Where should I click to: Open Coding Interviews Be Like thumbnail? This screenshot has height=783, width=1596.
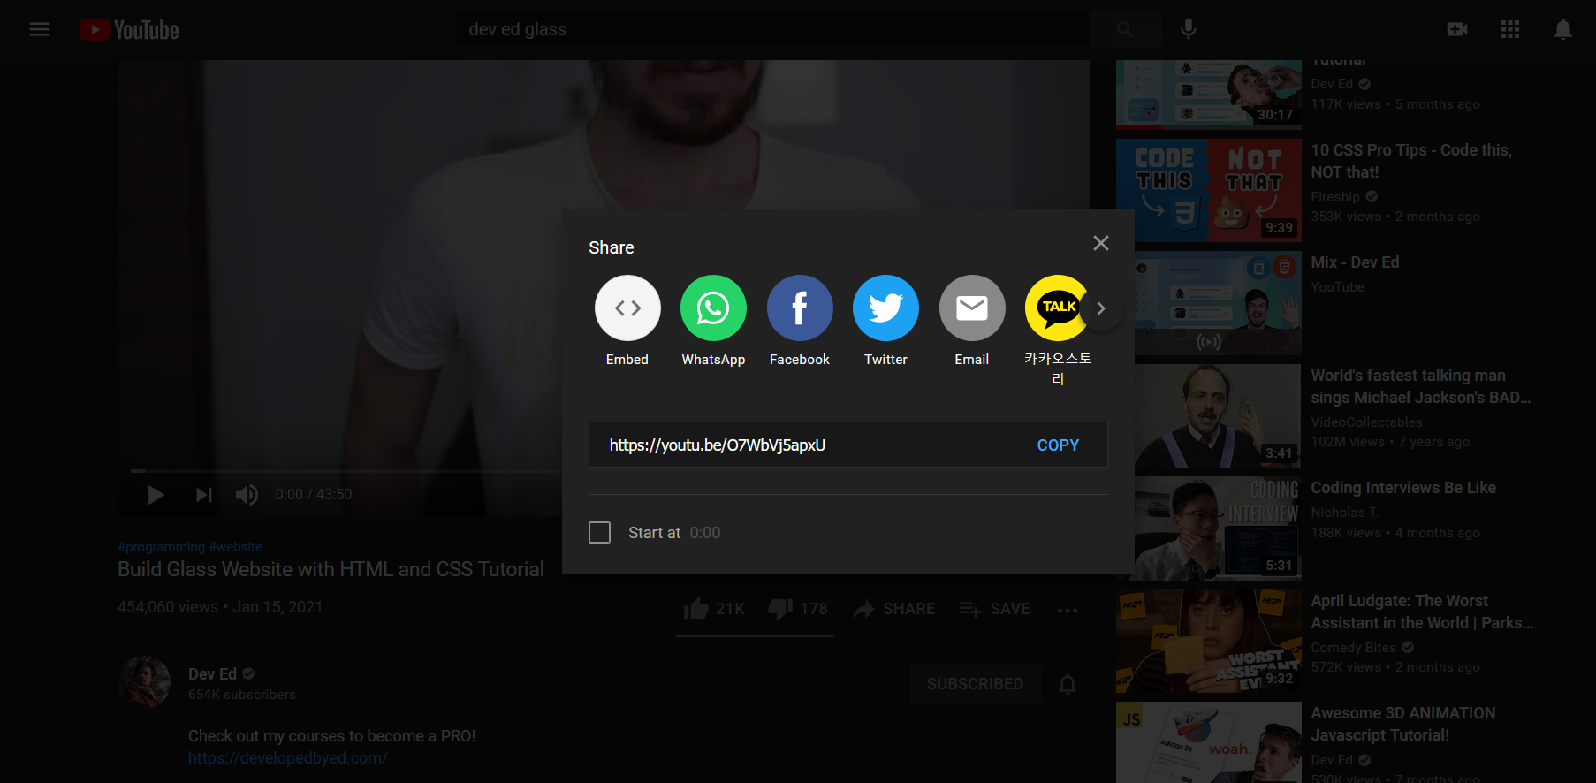click(x=1209, y=528)
